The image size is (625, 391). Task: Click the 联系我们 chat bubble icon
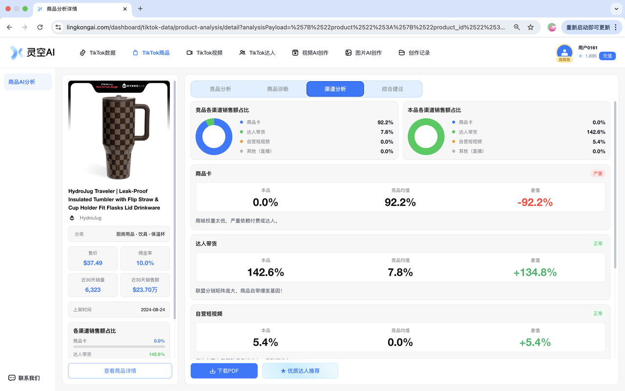pos(12,378)
